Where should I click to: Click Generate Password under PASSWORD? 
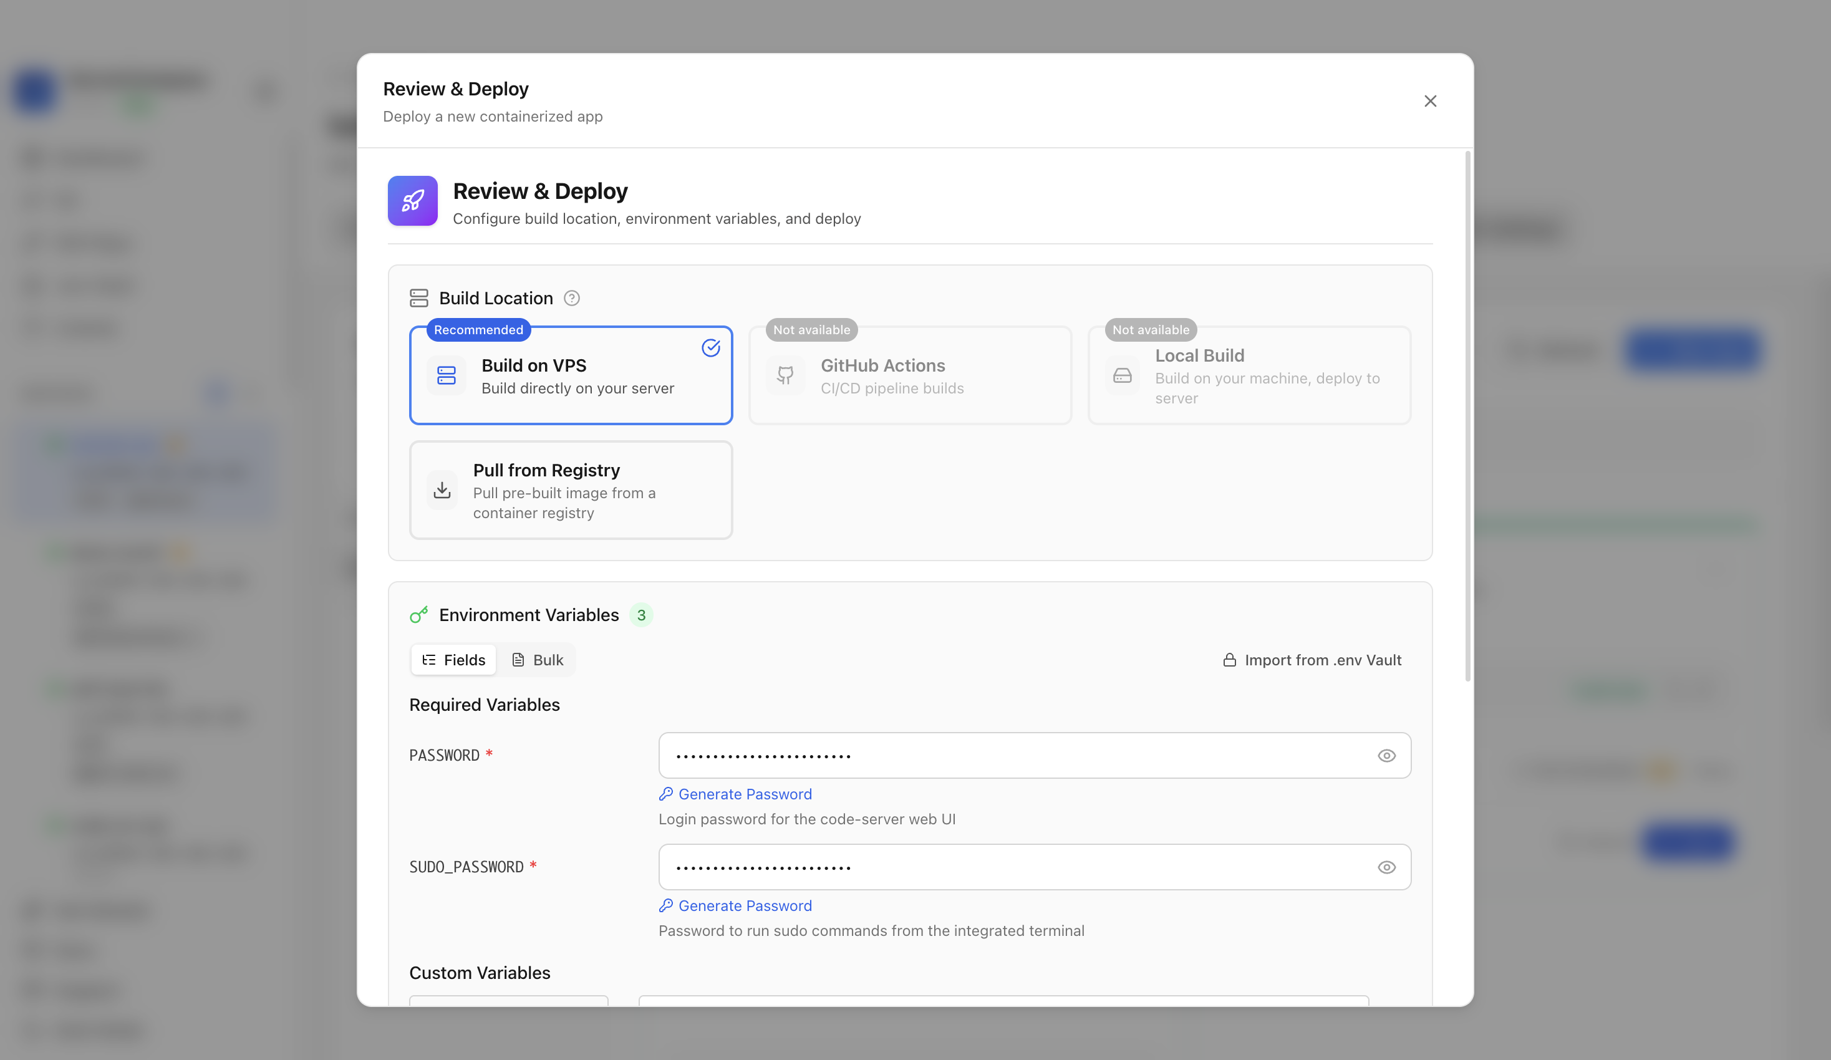pyautogui.click(x=735, y=794)
